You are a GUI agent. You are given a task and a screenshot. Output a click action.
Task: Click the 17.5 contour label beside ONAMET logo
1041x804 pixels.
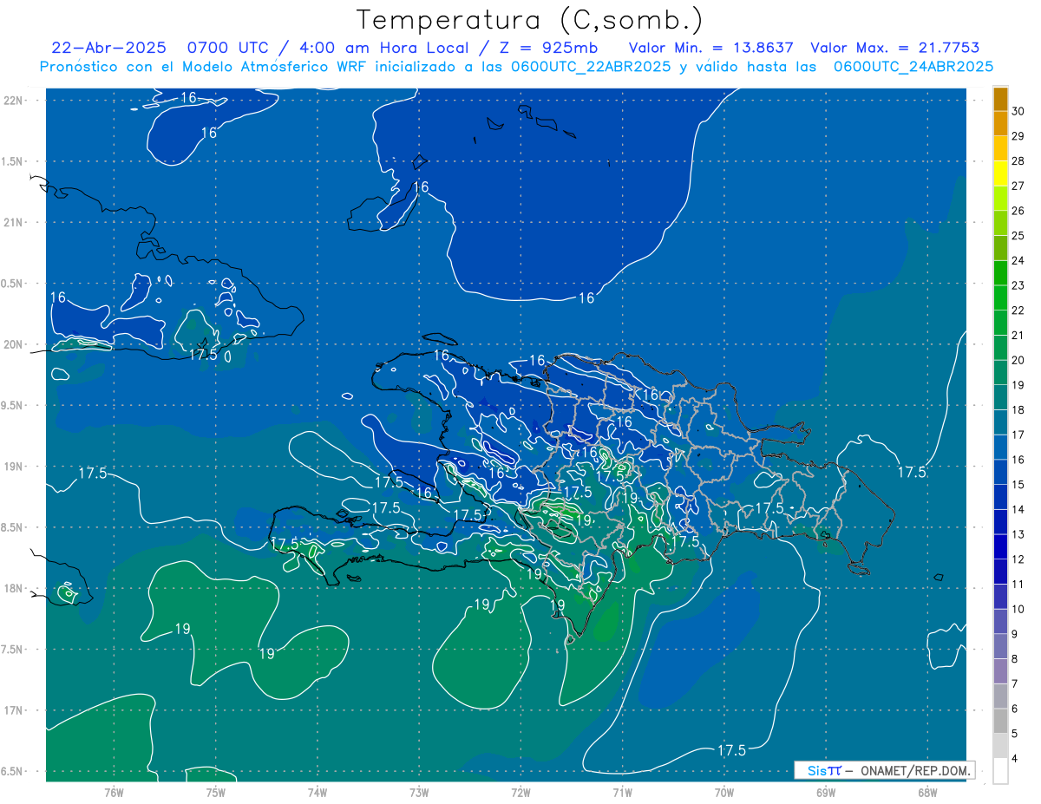point(731,750)
